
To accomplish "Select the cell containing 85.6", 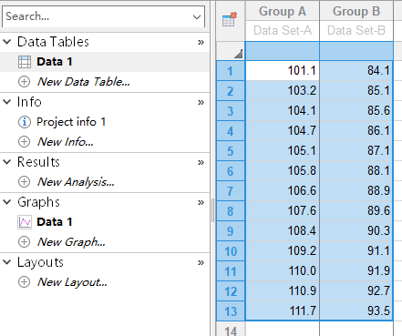I will click(356, 111).
